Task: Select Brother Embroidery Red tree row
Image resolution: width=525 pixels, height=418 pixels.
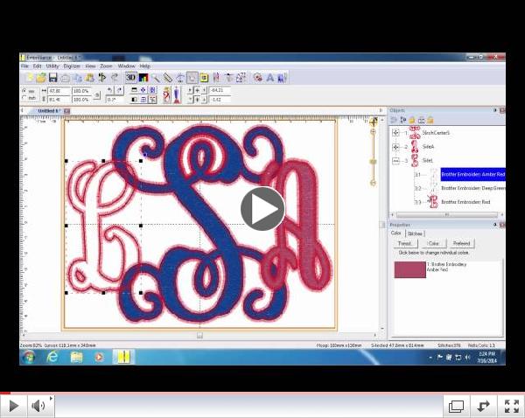Action: (465, 202)
